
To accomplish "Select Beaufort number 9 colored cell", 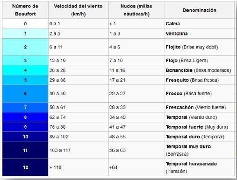I will [25, 127].
